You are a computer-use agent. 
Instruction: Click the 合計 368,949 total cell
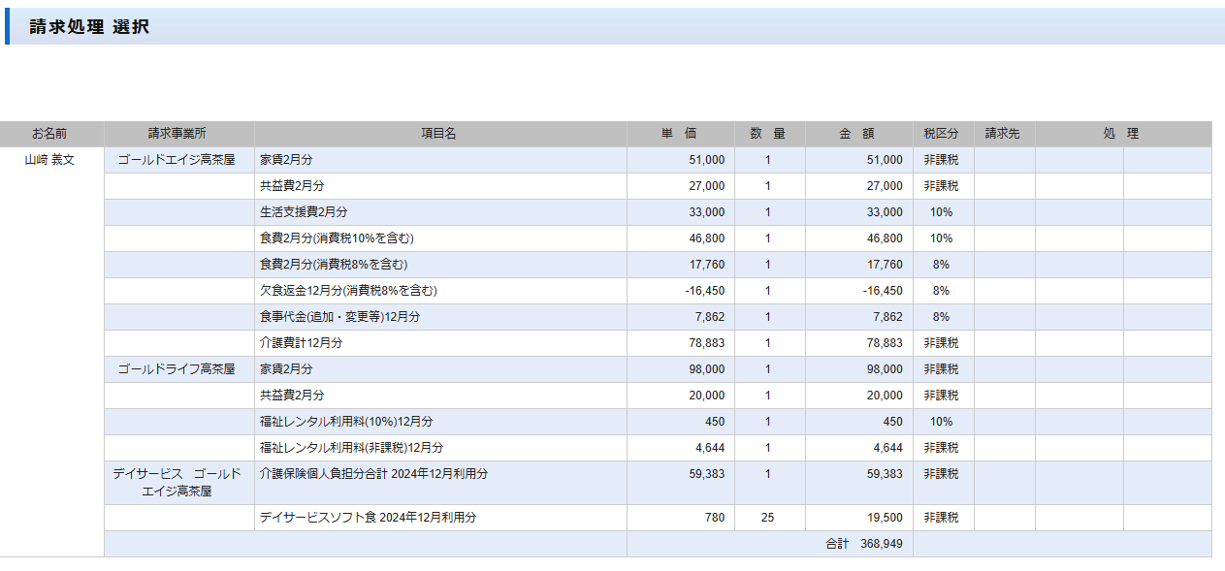pyautogui.click(x=863, y=544)
